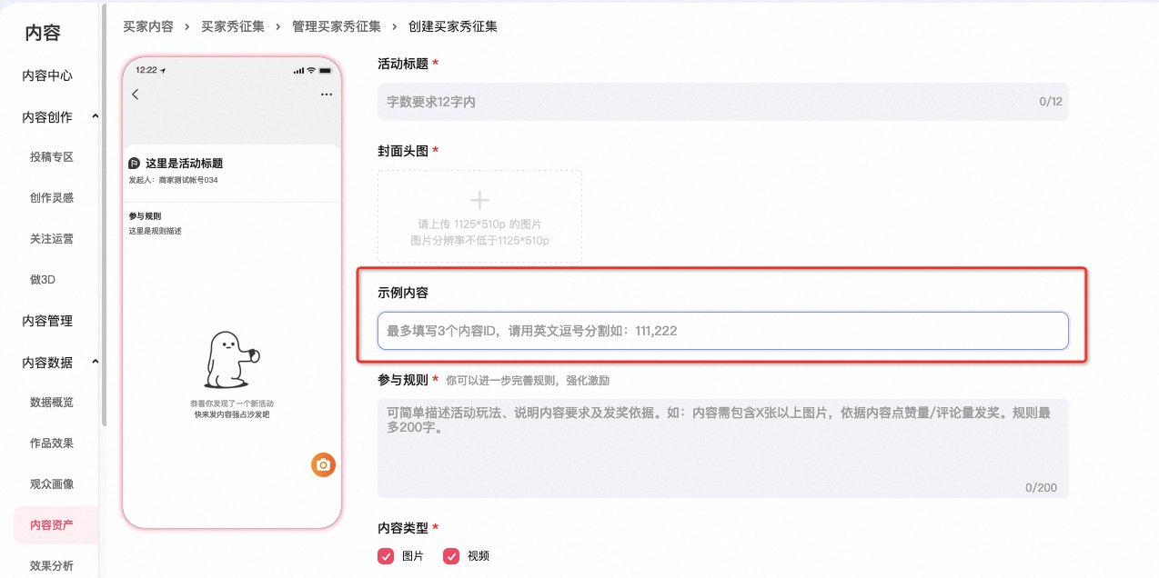Click the 12:22 time in the phone preview
Screen dimensions: 1159x578
pos(146,70)
